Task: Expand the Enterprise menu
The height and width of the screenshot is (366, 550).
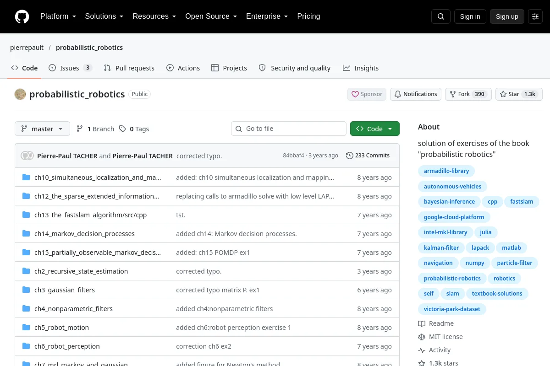Action: 267,16
